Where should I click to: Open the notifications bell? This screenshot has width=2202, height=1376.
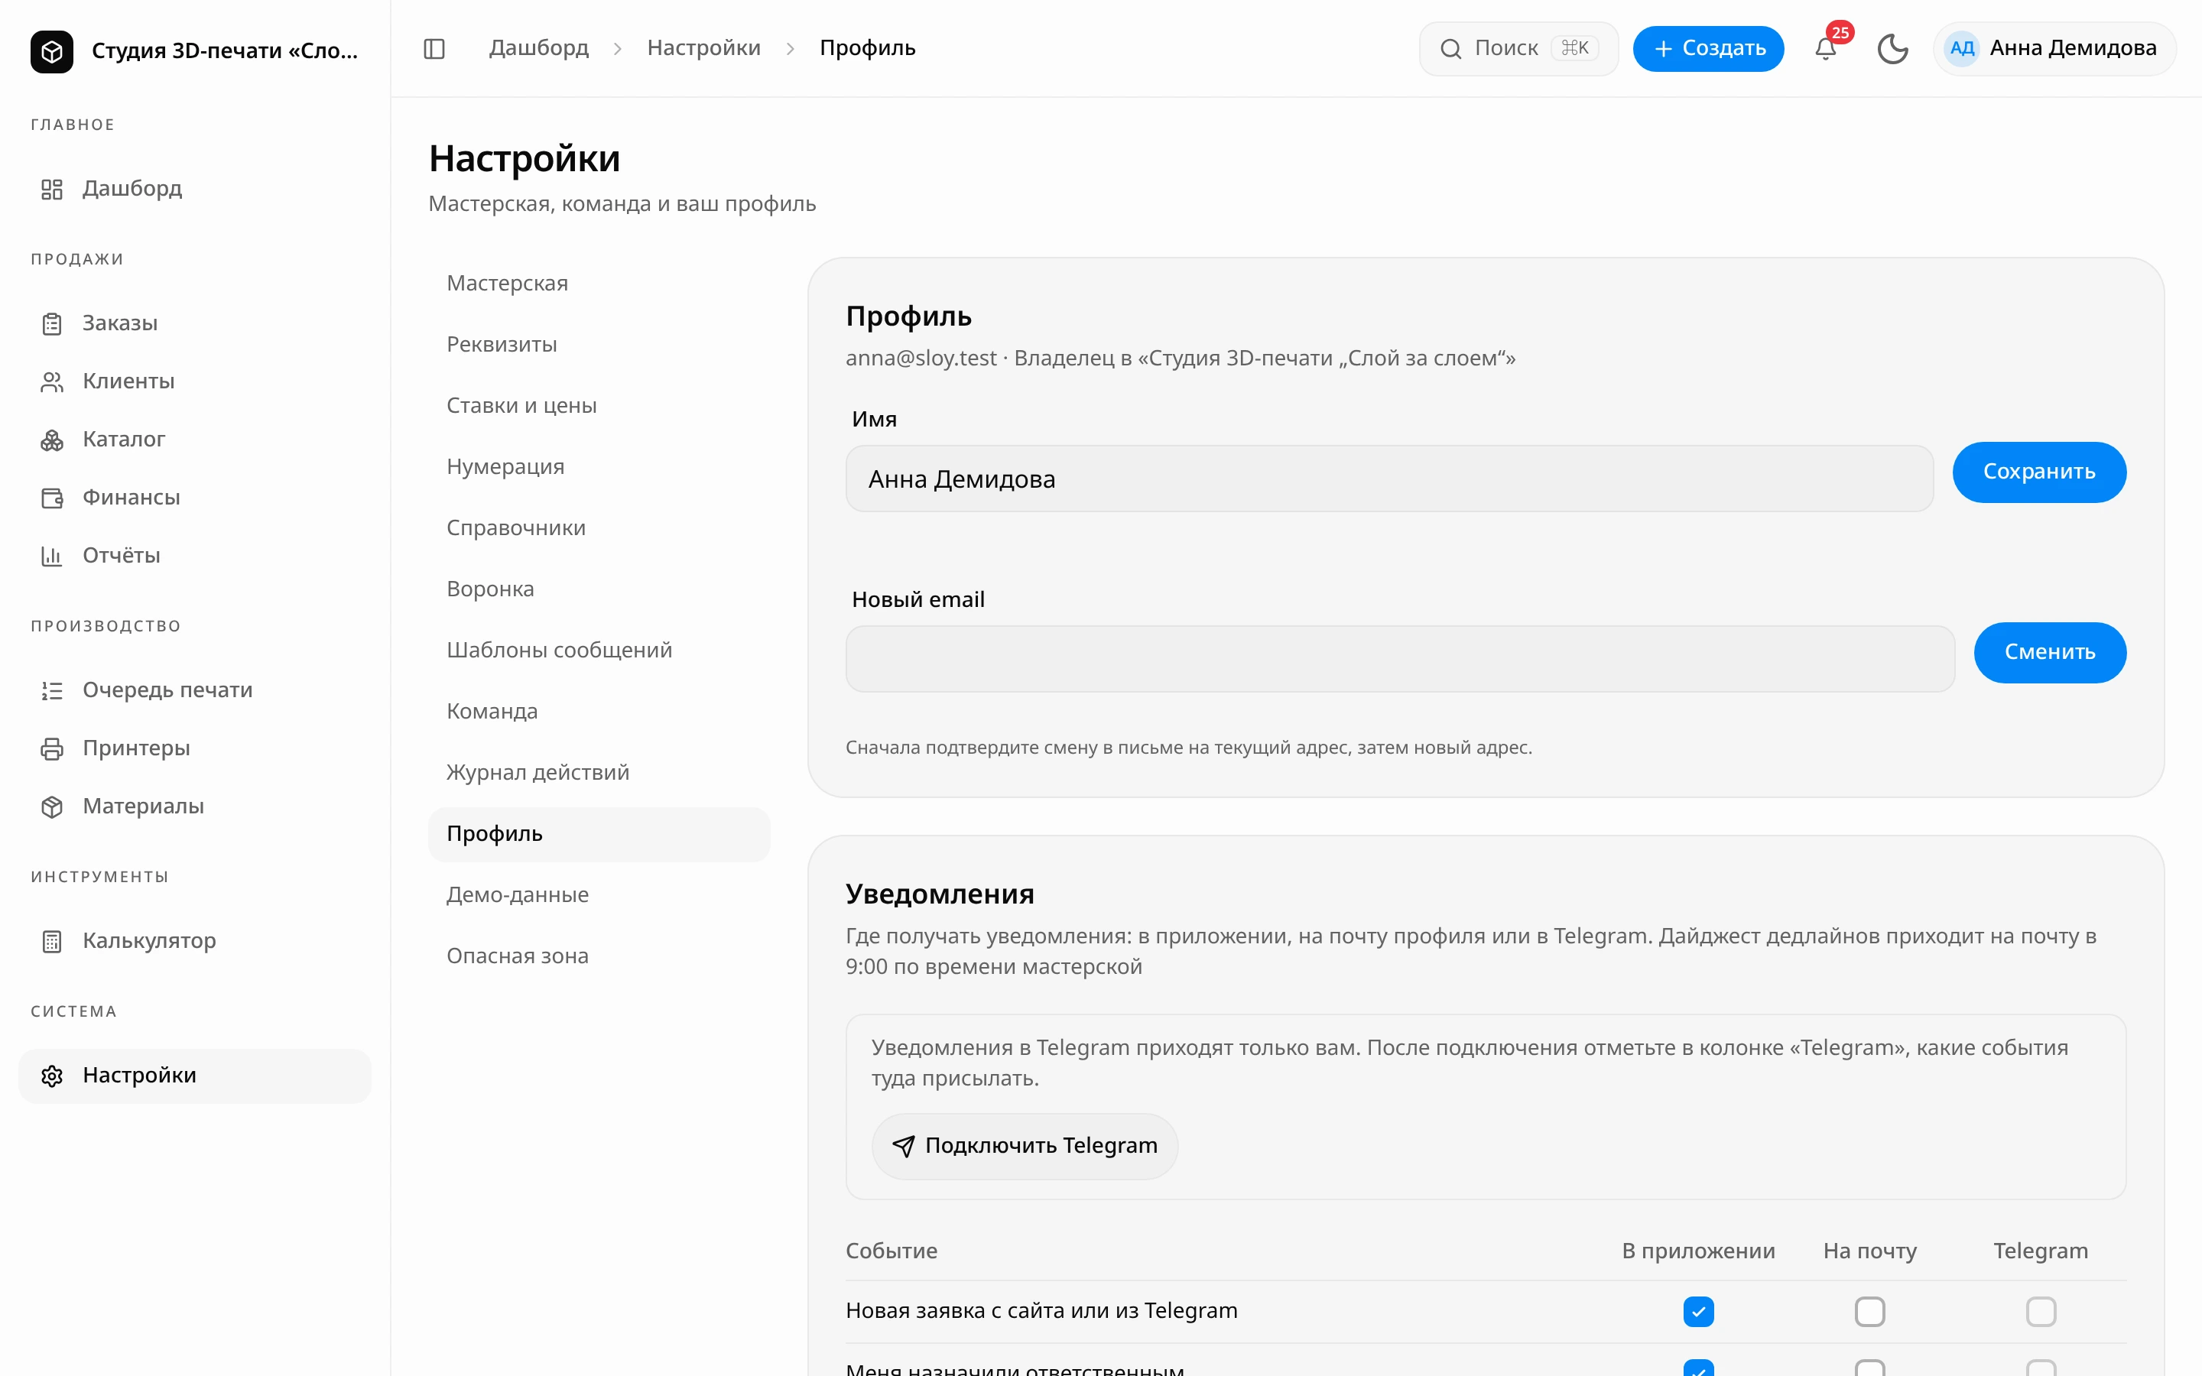1825,48
